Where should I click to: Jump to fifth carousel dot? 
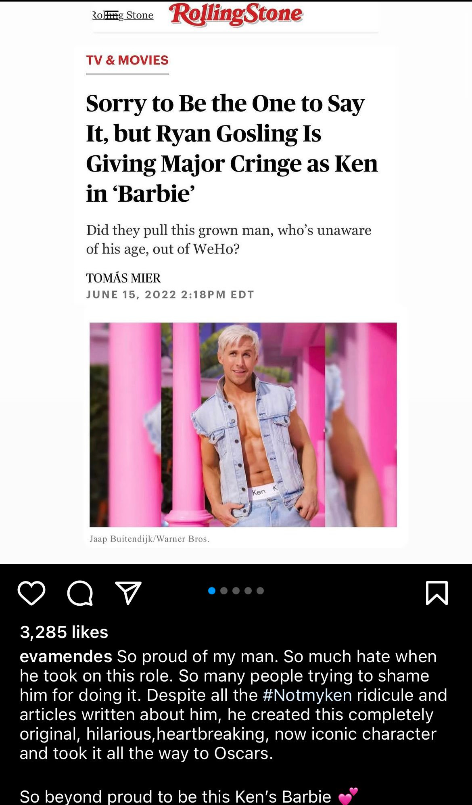[x=260, y=591]
